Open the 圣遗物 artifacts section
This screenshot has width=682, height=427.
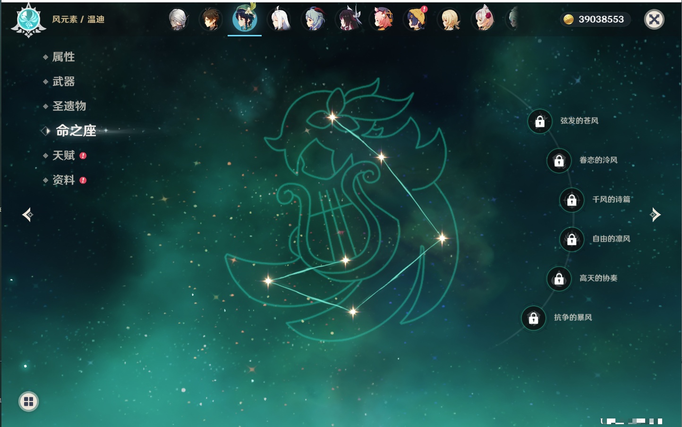69,106
